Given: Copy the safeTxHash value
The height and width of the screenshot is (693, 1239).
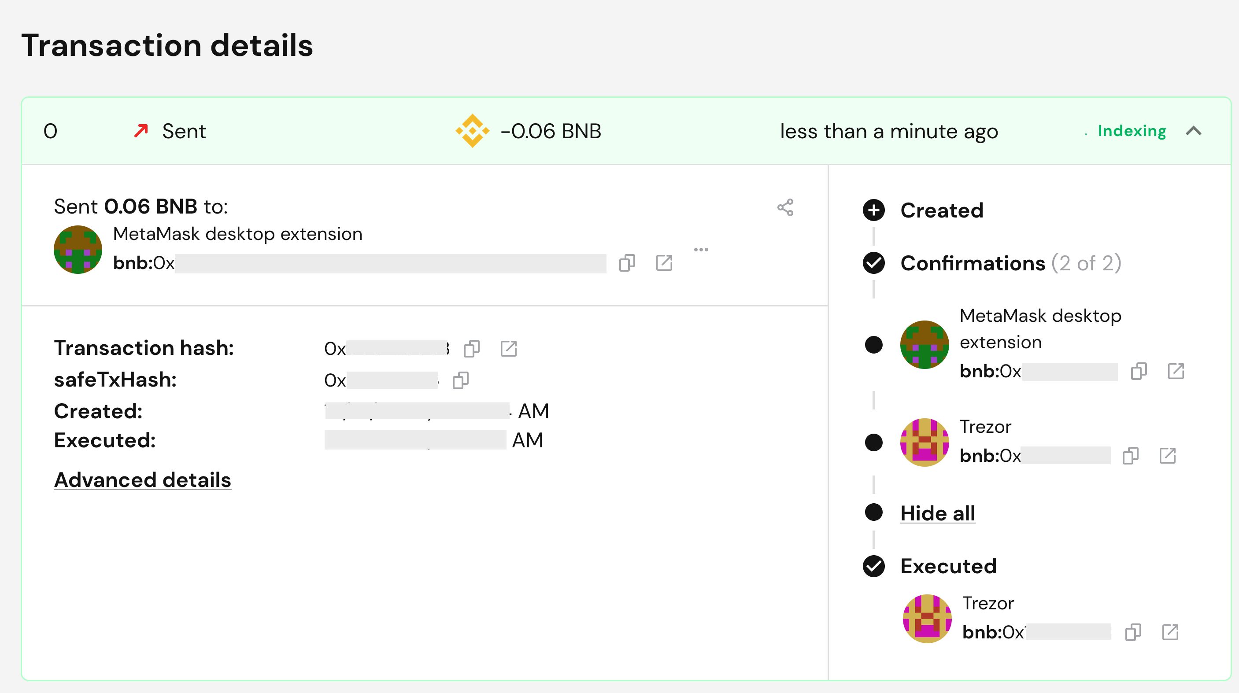Looking at the screenshot, I should pyautogui.click(x=460, y=380).
